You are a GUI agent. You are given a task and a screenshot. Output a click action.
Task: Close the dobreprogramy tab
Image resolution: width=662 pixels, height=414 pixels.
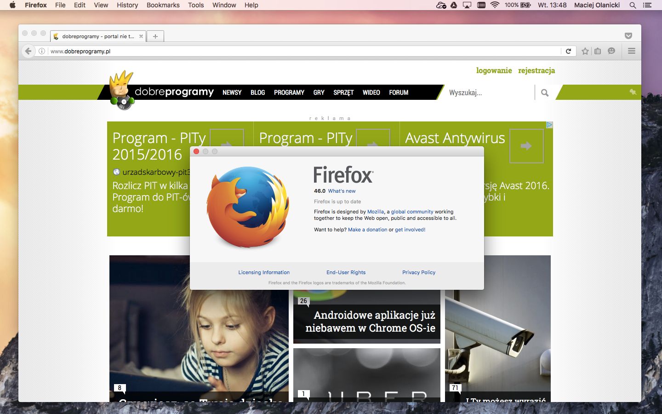coord(141,36)
